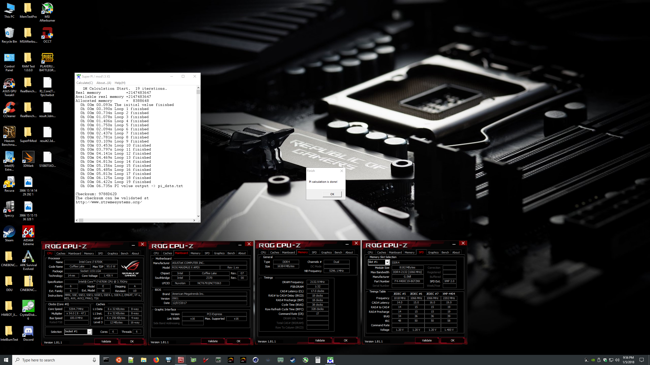Click Super PI vertical scrollbar down arrow
The height and width of the screenshot is (365, 650).
(198, 216)
